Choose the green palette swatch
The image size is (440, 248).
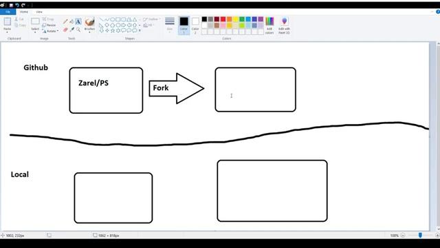coord(242,19)
